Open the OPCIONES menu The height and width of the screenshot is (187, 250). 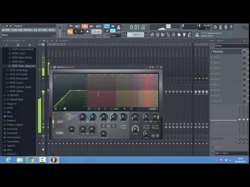[x=43, y=30]
